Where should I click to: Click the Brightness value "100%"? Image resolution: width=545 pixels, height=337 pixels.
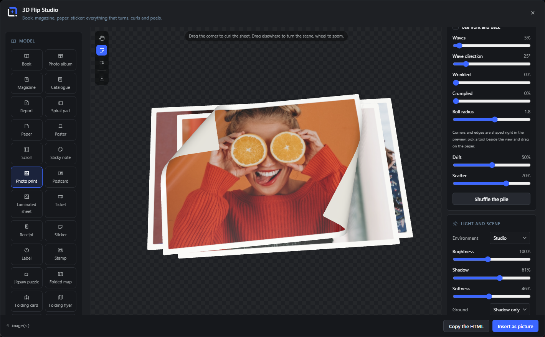pos(525,252)
